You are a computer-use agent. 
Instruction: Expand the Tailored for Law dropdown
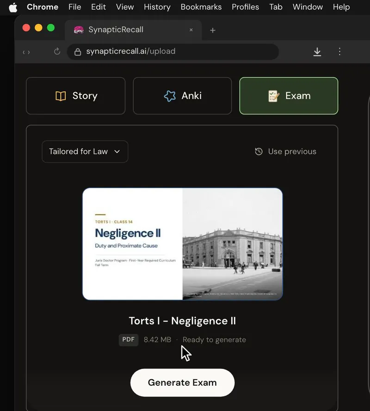coord(85,152)
